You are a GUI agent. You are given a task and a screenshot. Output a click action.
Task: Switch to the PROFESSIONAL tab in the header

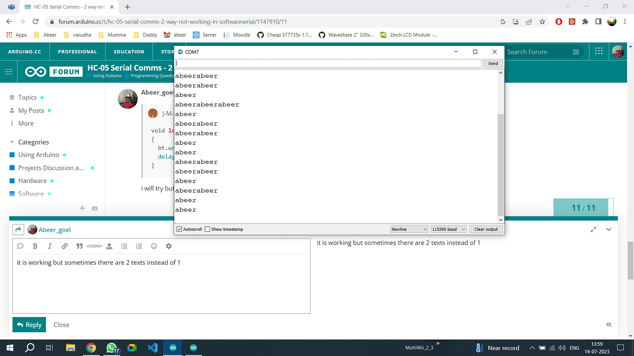[x=77, y=51]
